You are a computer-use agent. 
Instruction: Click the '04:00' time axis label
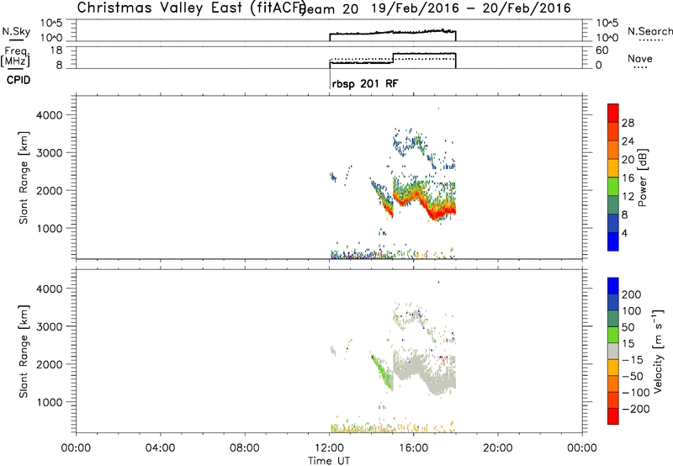(160, 448)
